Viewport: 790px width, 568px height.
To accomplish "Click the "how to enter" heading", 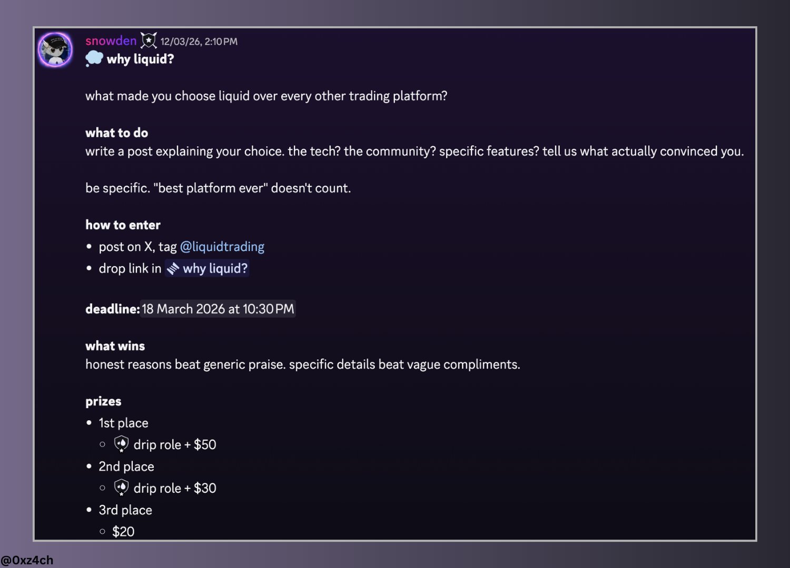I will pos(123,225).
